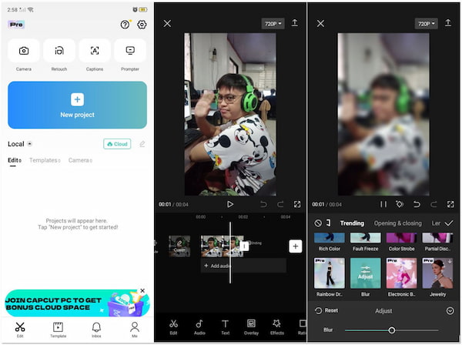Open the Prompter tool
The image size is (462, 345).
tap(130, 51)
